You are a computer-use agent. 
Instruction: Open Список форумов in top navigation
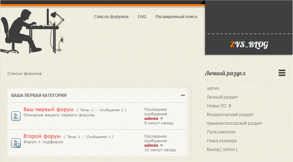[111, 17]
